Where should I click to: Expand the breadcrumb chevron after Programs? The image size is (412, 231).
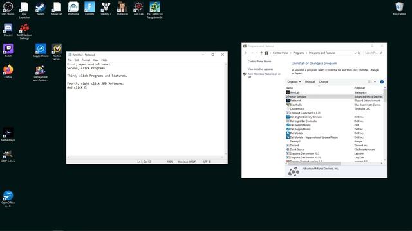306,53
